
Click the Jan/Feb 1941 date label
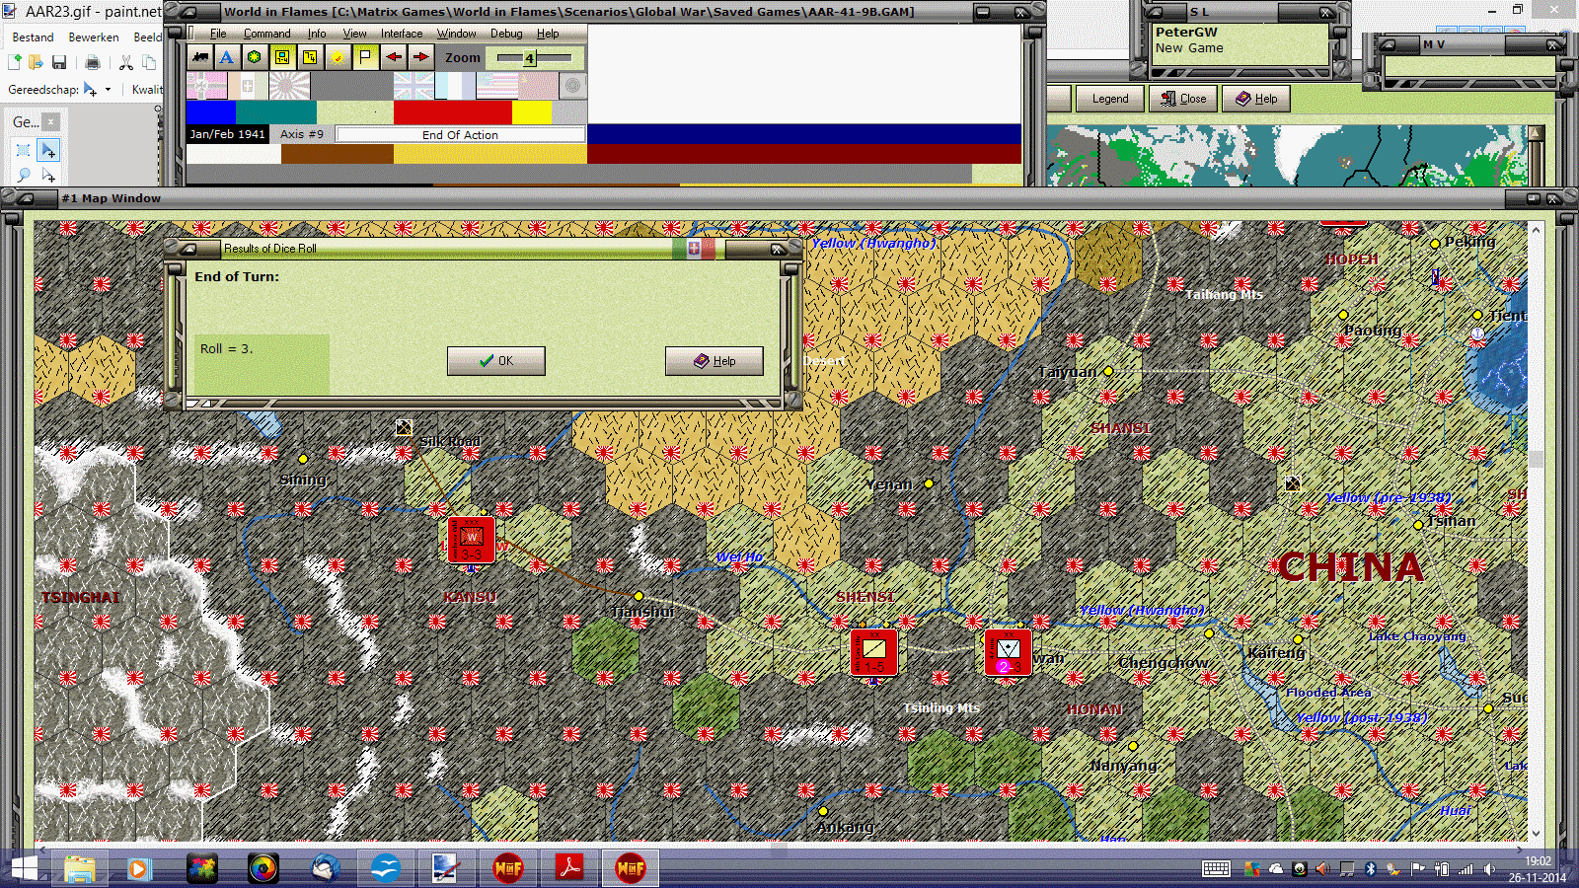coord(228,134)
